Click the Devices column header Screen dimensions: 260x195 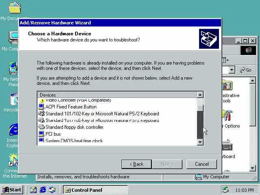click(x=117, y=95)
